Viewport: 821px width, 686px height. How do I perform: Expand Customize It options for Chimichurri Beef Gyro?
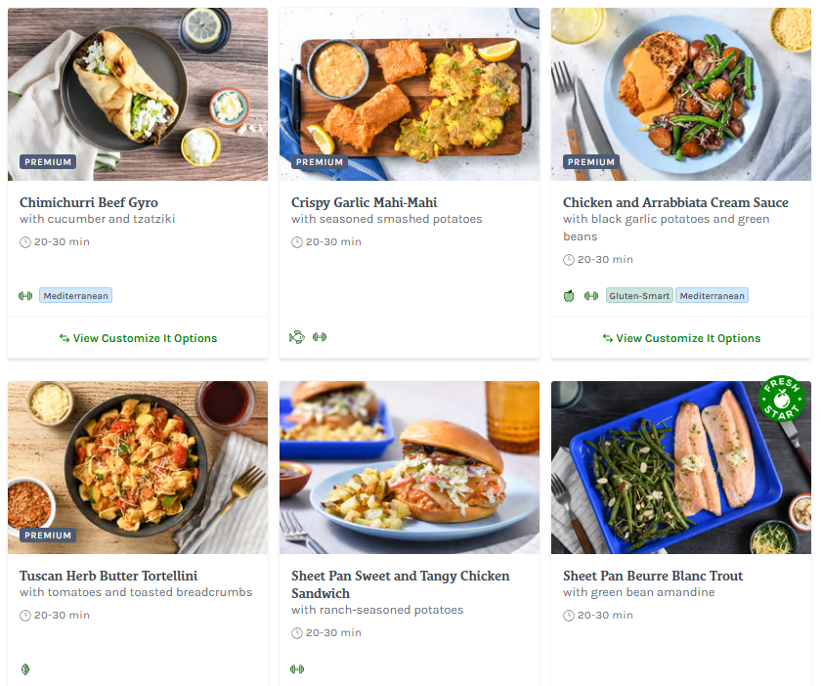point(138,338)
